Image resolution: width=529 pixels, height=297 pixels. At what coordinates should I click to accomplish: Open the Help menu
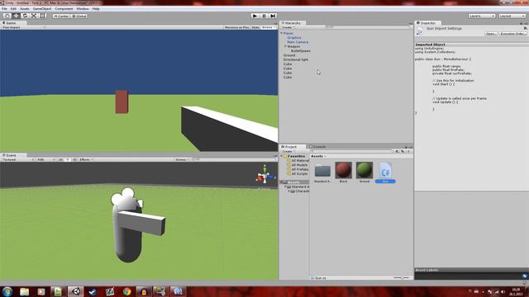(96, 9)
